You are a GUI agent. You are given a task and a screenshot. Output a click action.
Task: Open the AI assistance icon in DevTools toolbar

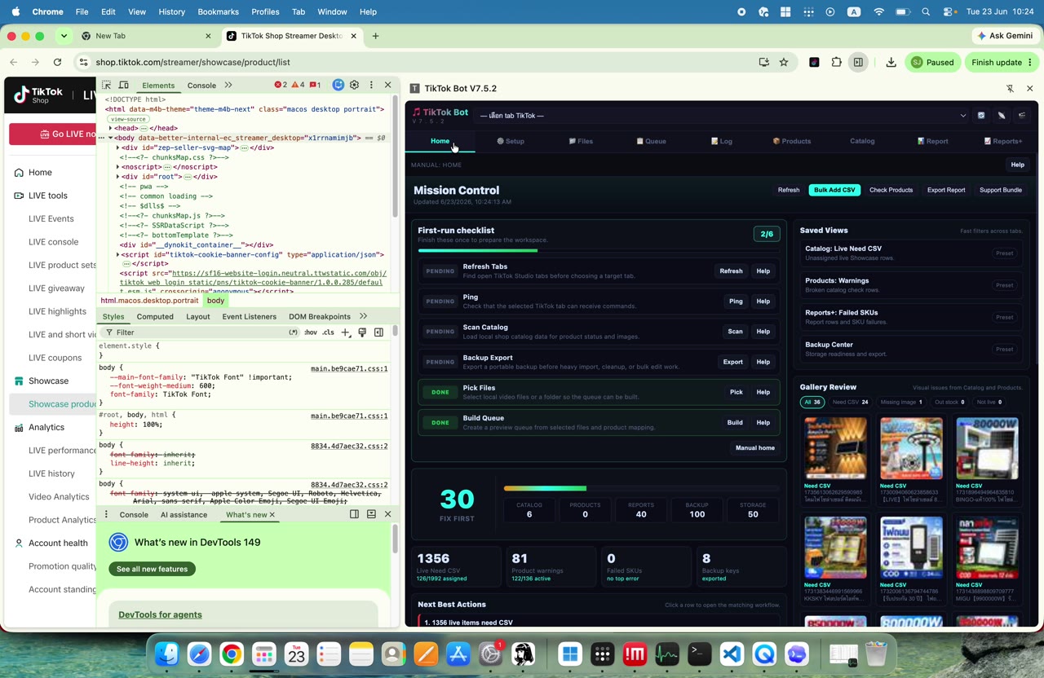click(338, 85)
